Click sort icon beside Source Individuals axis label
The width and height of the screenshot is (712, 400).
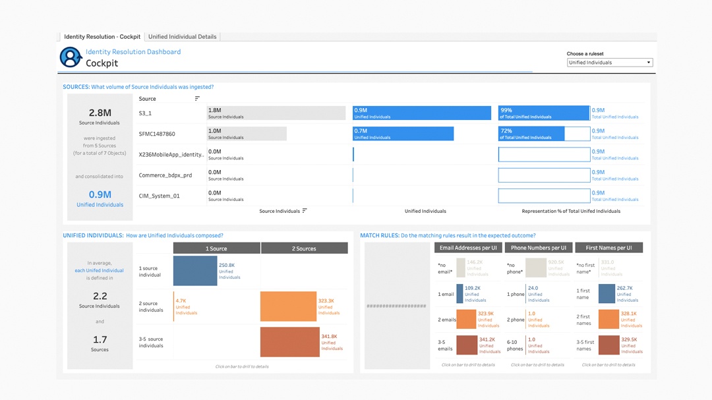[x=305, y=211]
